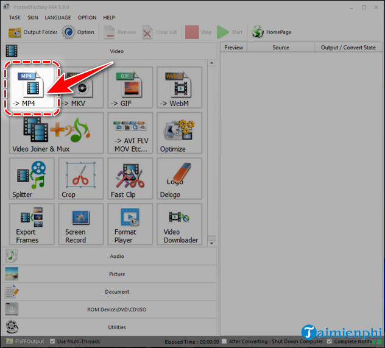
Task: Open the LANGUAGE menu
Action: pos(58,18)
